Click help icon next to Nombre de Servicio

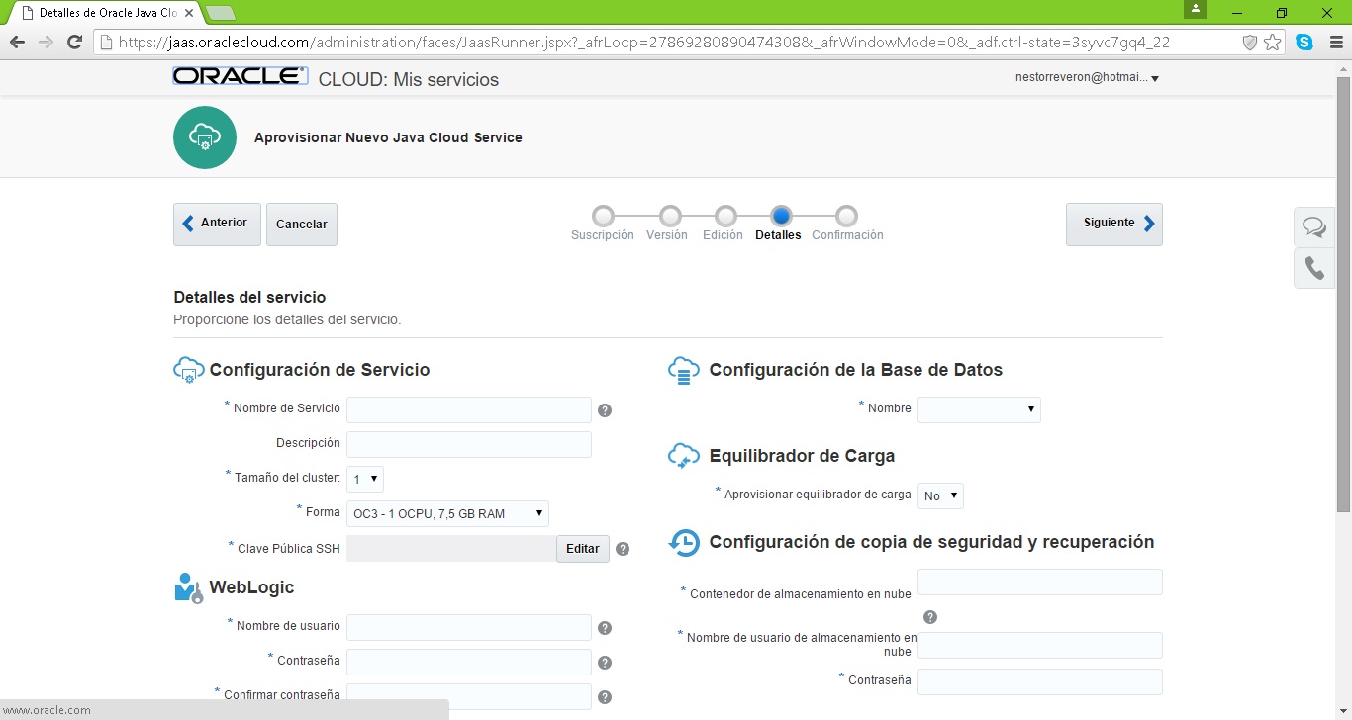(x=605, y=410)
